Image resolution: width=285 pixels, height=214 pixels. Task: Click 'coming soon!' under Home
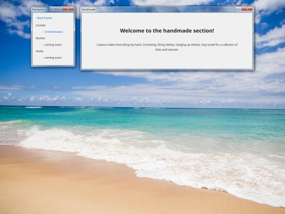tap(53, 58)
